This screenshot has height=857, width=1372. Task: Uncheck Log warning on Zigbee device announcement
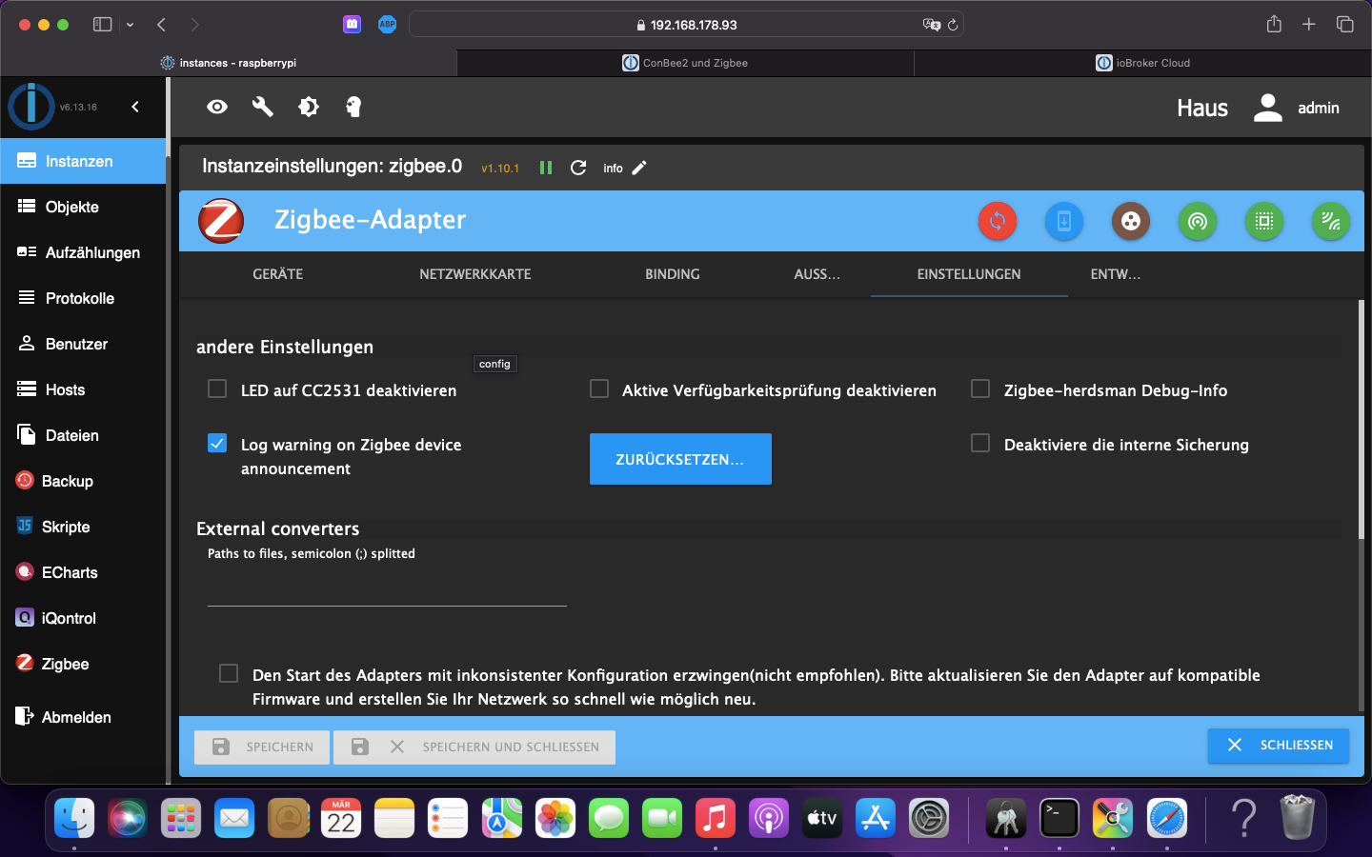click(x=217, y=443)
